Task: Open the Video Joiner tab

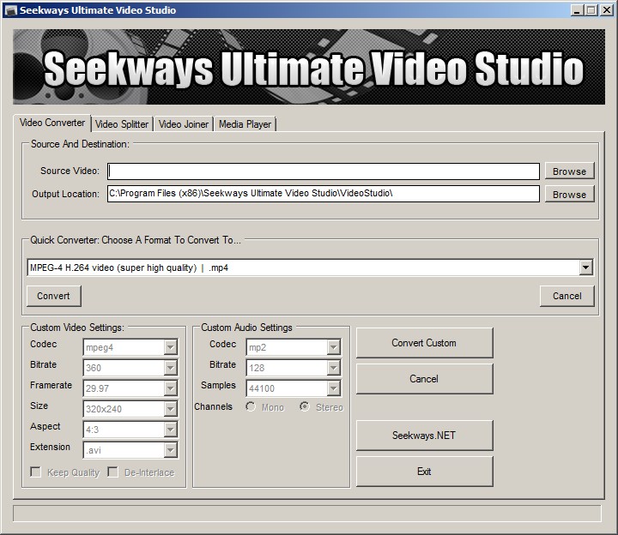Action: click(184, 124)
